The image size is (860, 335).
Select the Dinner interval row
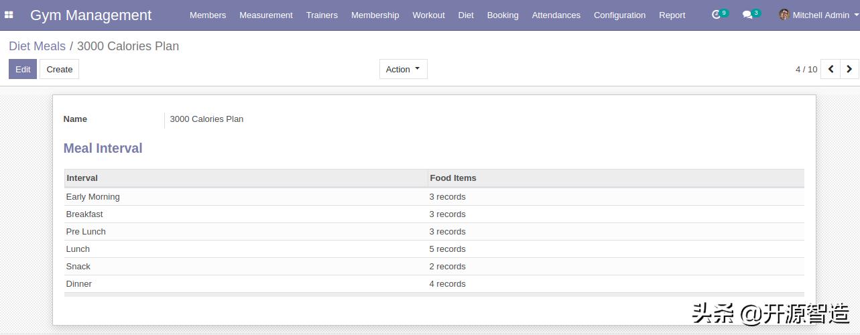click(x=79, y=284)
